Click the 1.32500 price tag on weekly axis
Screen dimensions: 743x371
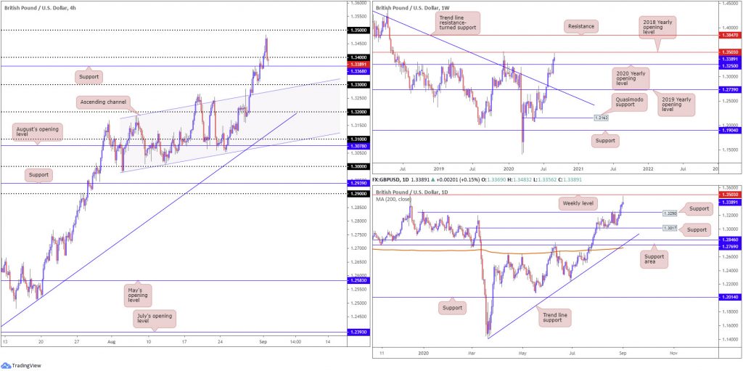click(x=730, y=65)
